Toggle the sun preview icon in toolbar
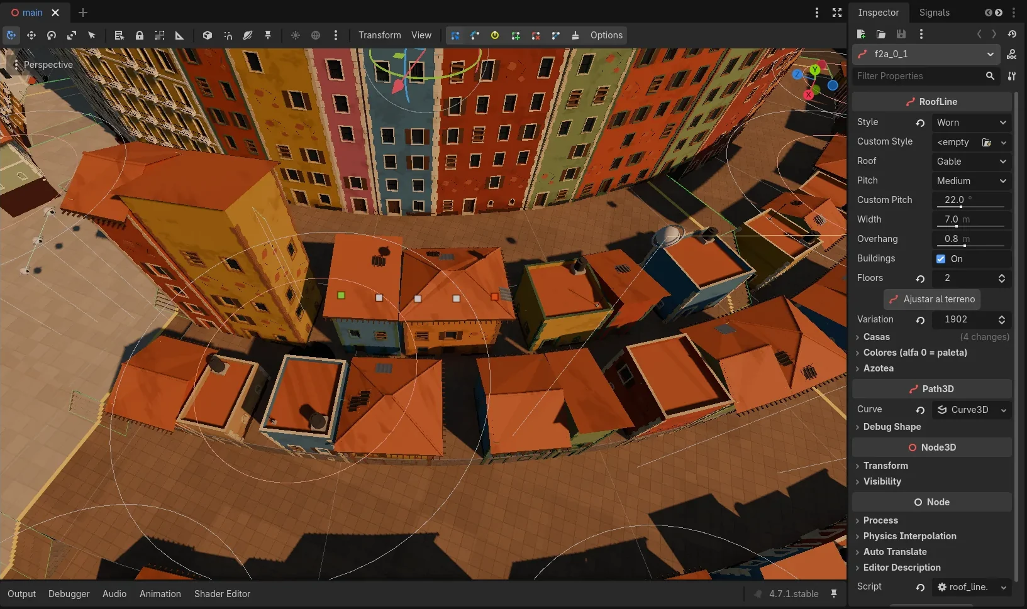This screenshot has width=1027, height=609. coord(296,35)
